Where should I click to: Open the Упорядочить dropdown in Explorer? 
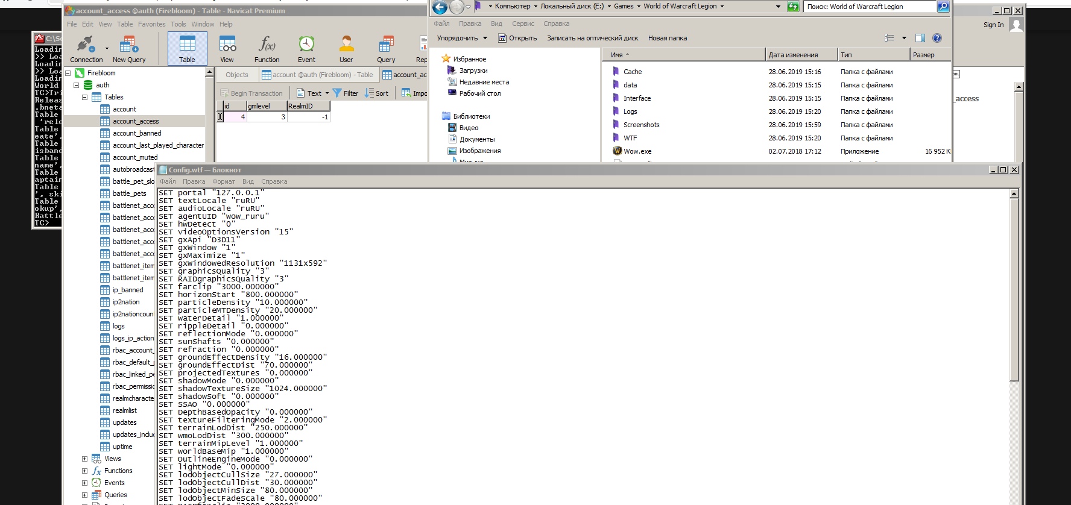coord(462,38)
